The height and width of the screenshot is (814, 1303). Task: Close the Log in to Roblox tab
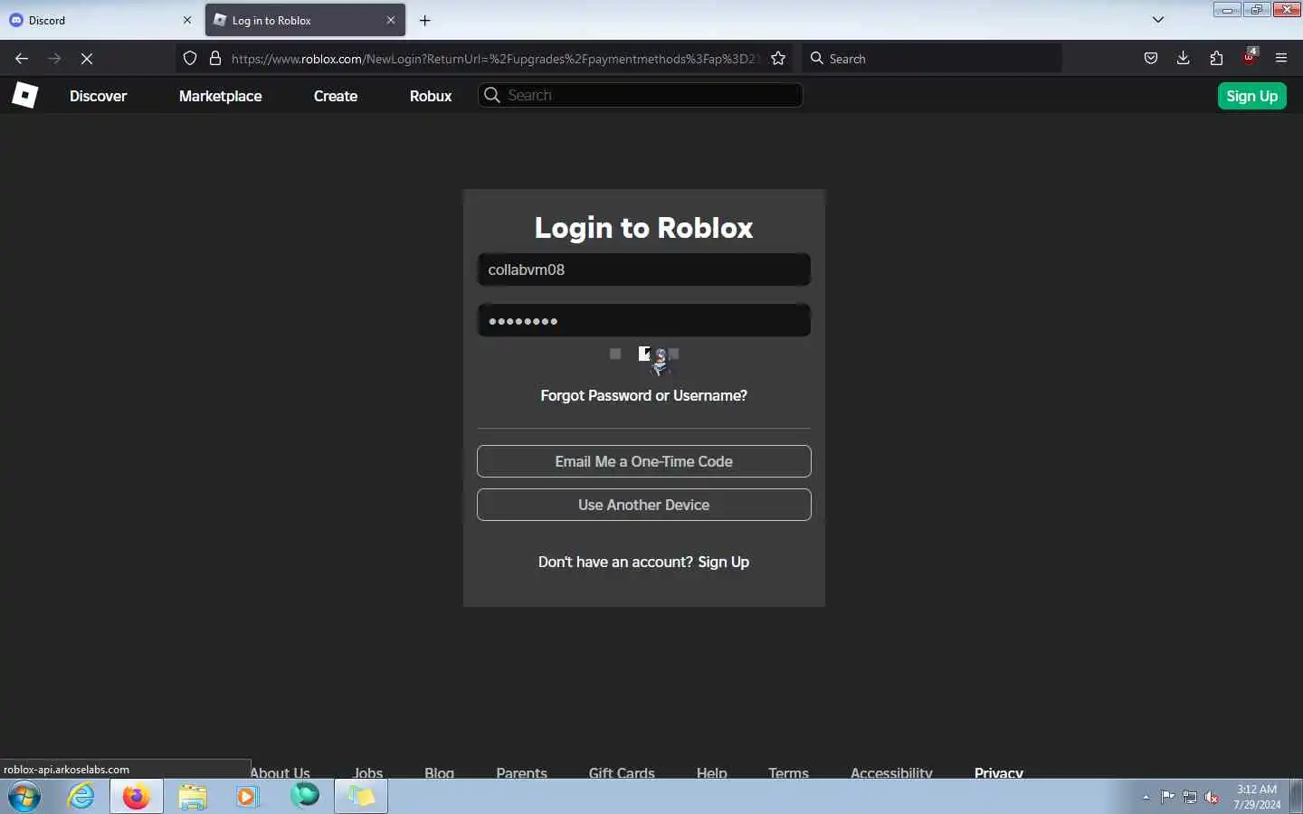pos(391,20)
